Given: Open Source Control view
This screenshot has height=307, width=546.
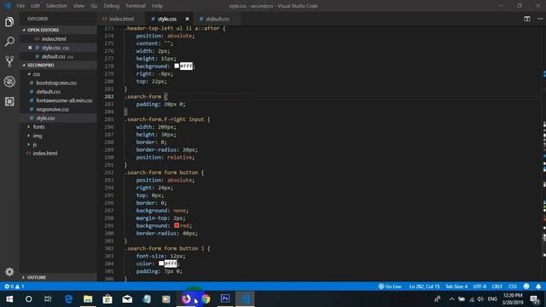Looking at the screenshot, I should (9, 61).
